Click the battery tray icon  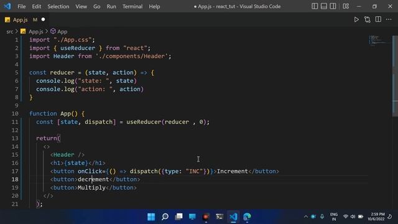(x=361, y=217)
